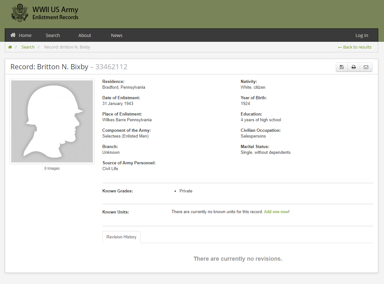Select the Revision History tab
Viewport: 384px width, 284px height.
121,237
